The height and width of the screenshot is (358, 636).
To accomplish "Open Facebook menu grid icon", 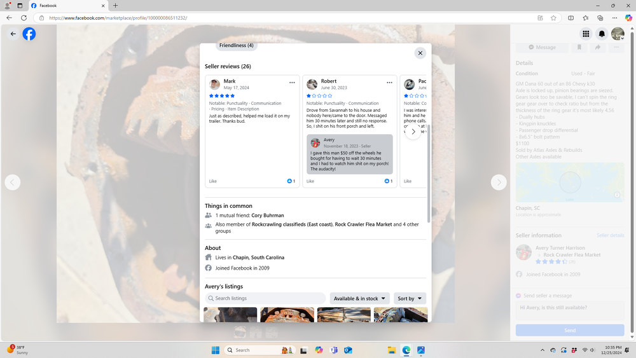I will coord(586,34).
